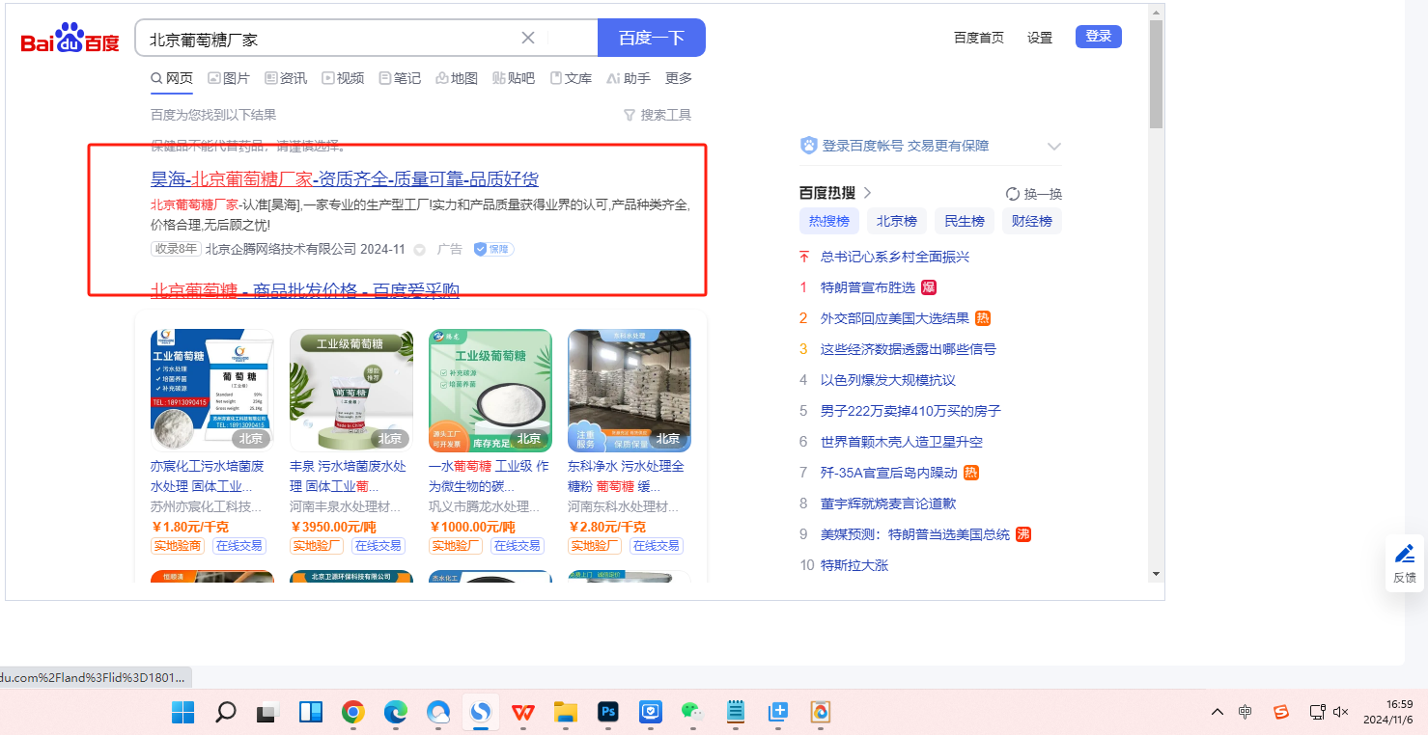Expand the 登录百度帐号 panel chevron

click(1054, 147)
